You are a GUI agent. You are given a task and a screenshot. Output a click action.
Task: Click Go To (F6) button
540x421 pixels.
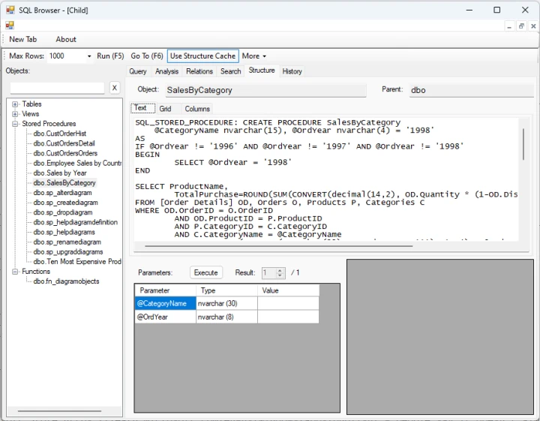(147, 56)
